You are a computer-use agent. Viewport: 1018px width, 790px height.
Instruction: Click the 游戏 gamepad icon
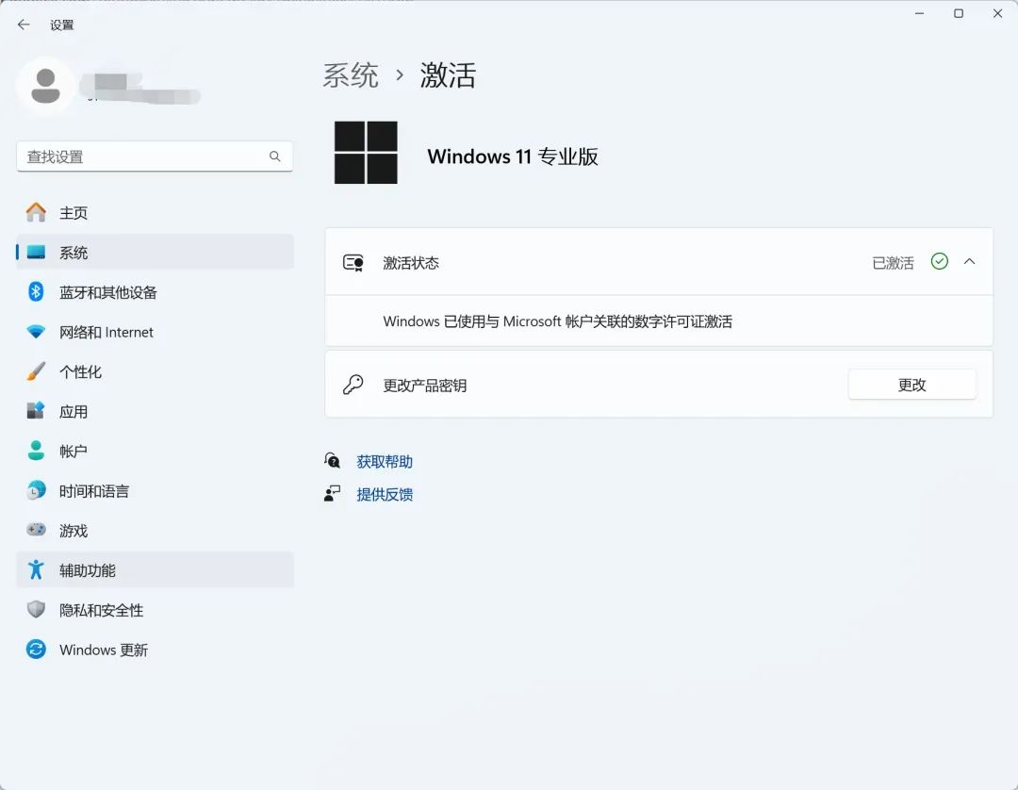(x=37, y=530)
